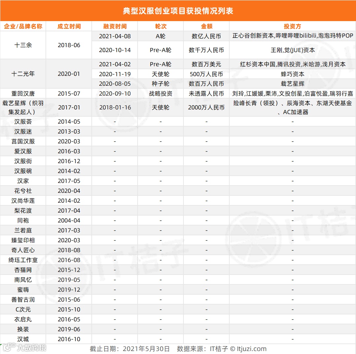Select the 重回汉唐 brand cell

click(23, 93)
